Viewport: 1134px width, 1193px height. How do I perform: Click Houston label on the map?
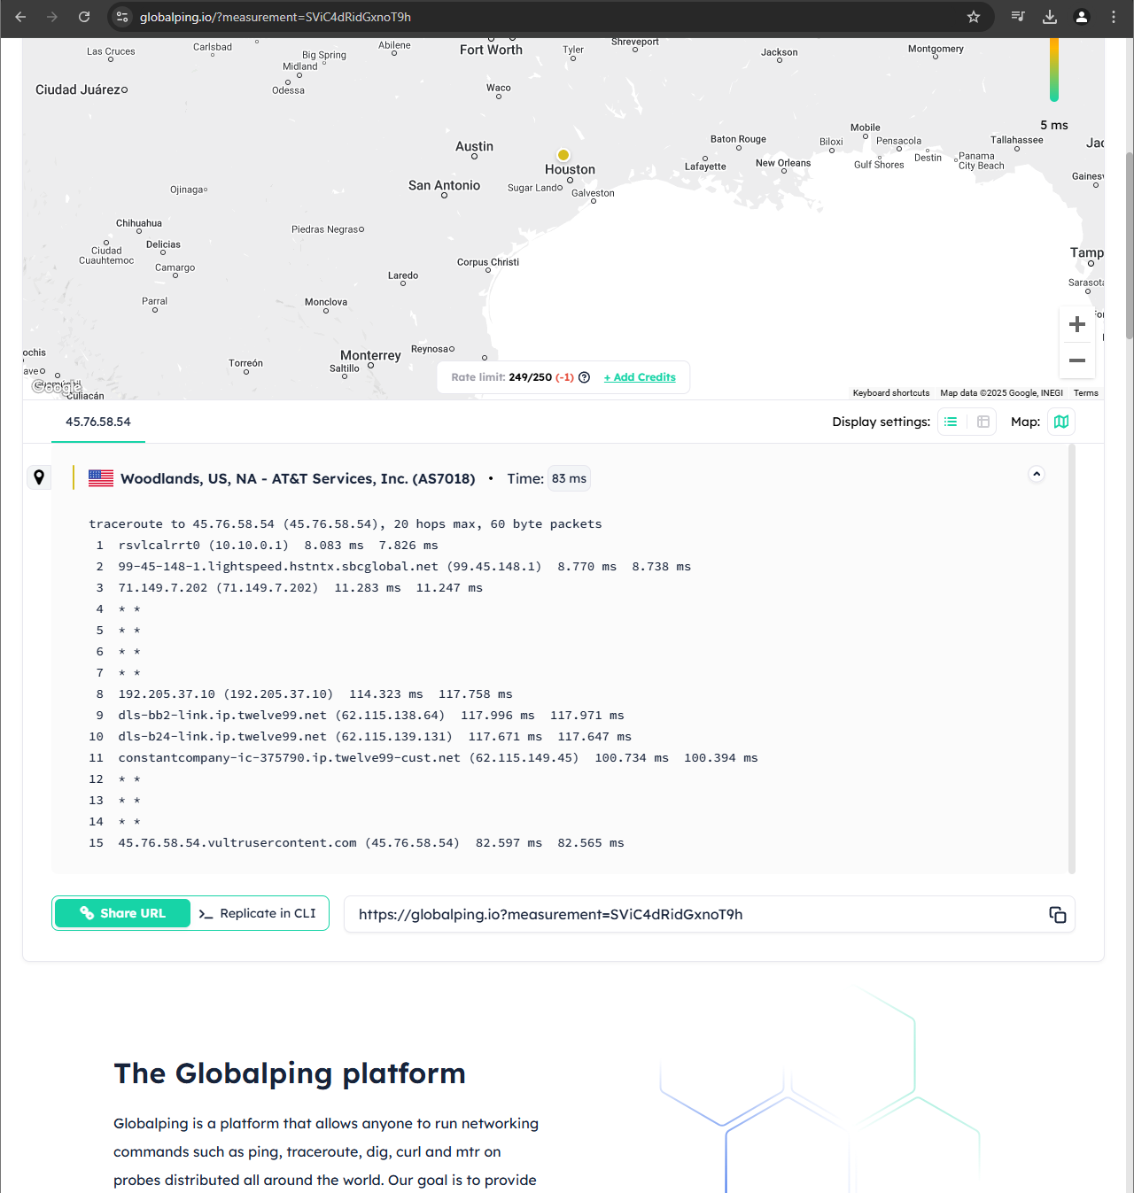(x=570, y=169)
